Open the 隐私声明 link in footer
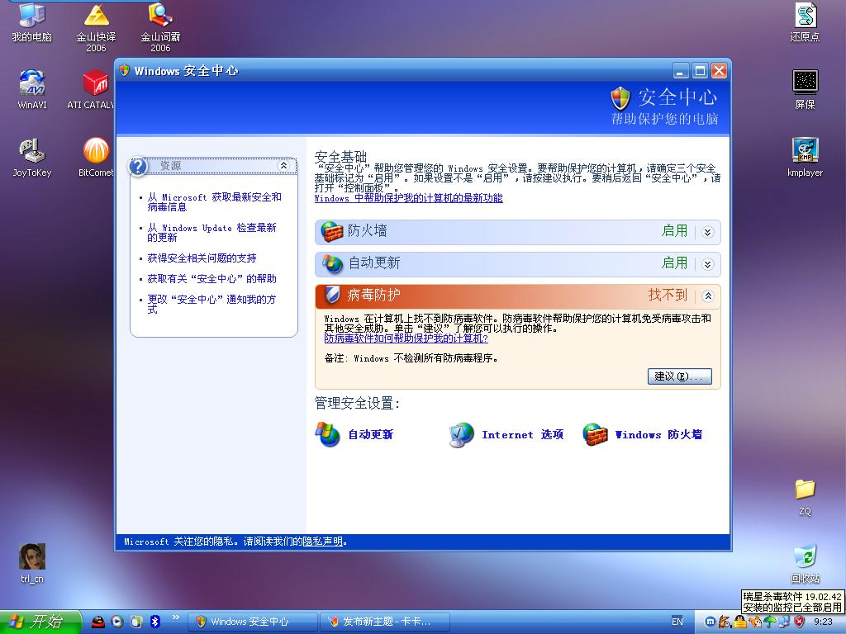The width and height of the screenshot is (846, 634). click(323, 542)
